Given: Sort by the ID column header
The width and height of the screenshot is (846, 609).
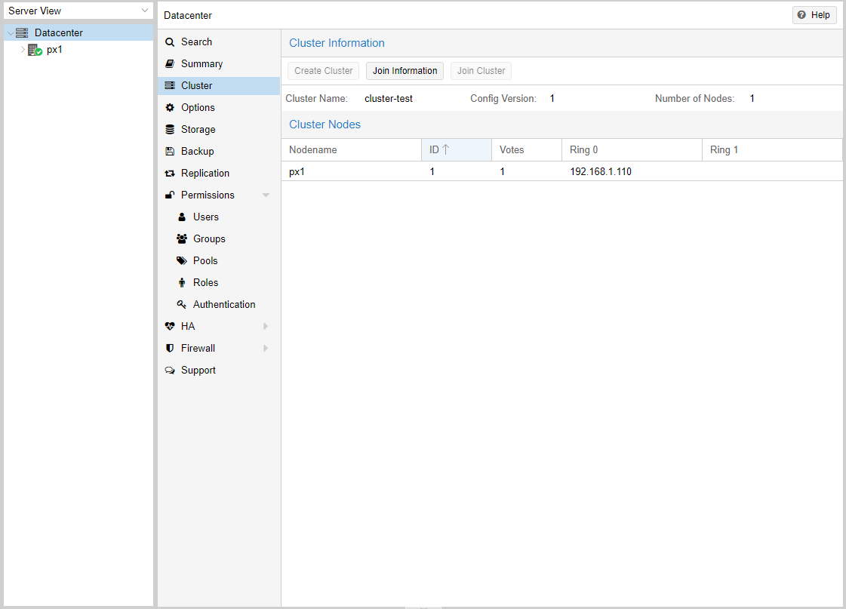Looking at the screenshot, I should [456, 150].
